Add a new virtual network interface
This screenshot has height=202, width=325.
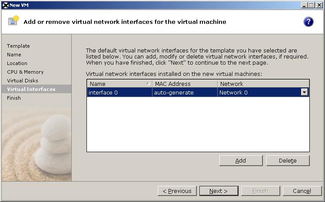pos(241,161)
